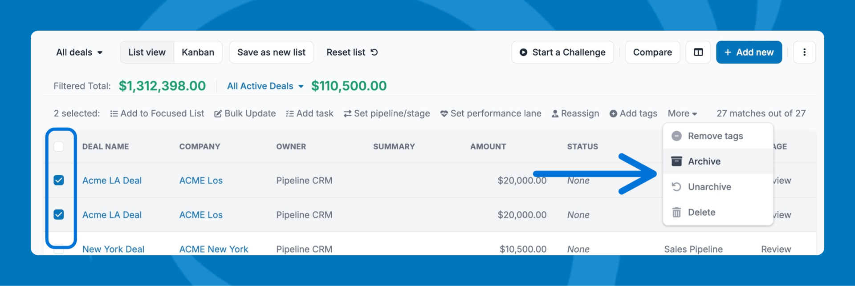Switch to the Kanban view tab
This screenshot has width=855, height=286.
click(x=198, y=52)
